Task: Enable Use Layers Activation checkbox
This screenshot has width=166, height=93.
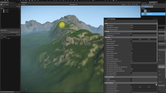Action: pyautogui.click(x=131, y=73)
